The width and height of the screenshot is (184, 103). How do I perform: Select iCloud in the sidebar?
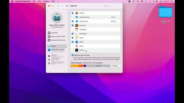pos(57,46)
